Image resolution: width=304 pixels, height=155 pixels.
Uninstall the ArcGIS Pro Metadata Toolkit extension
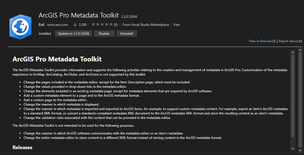(127, 34)
